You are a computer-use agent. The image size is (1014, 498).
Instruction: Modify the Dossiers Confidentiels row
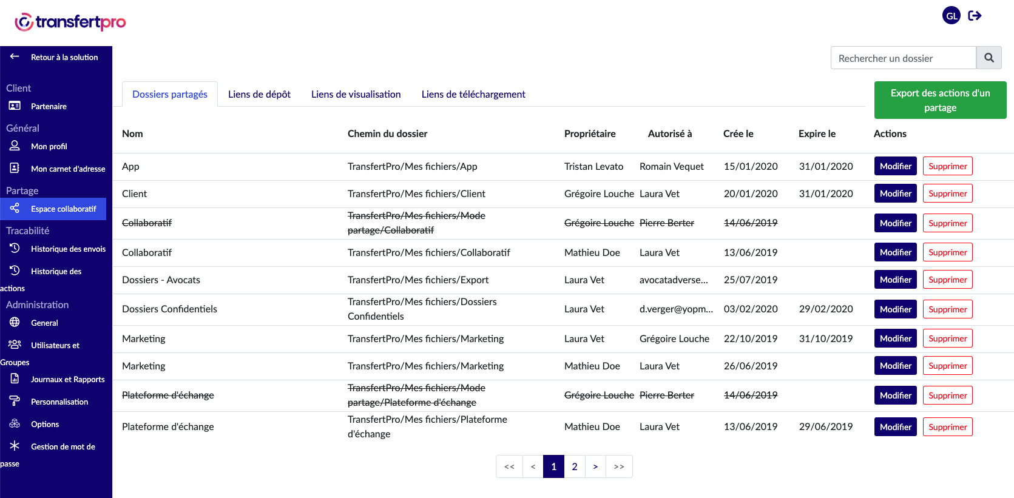[895, 309]
